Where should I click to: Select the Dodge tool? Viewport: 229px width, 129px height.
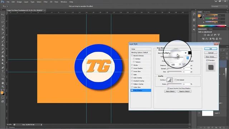tap(3, 64)
